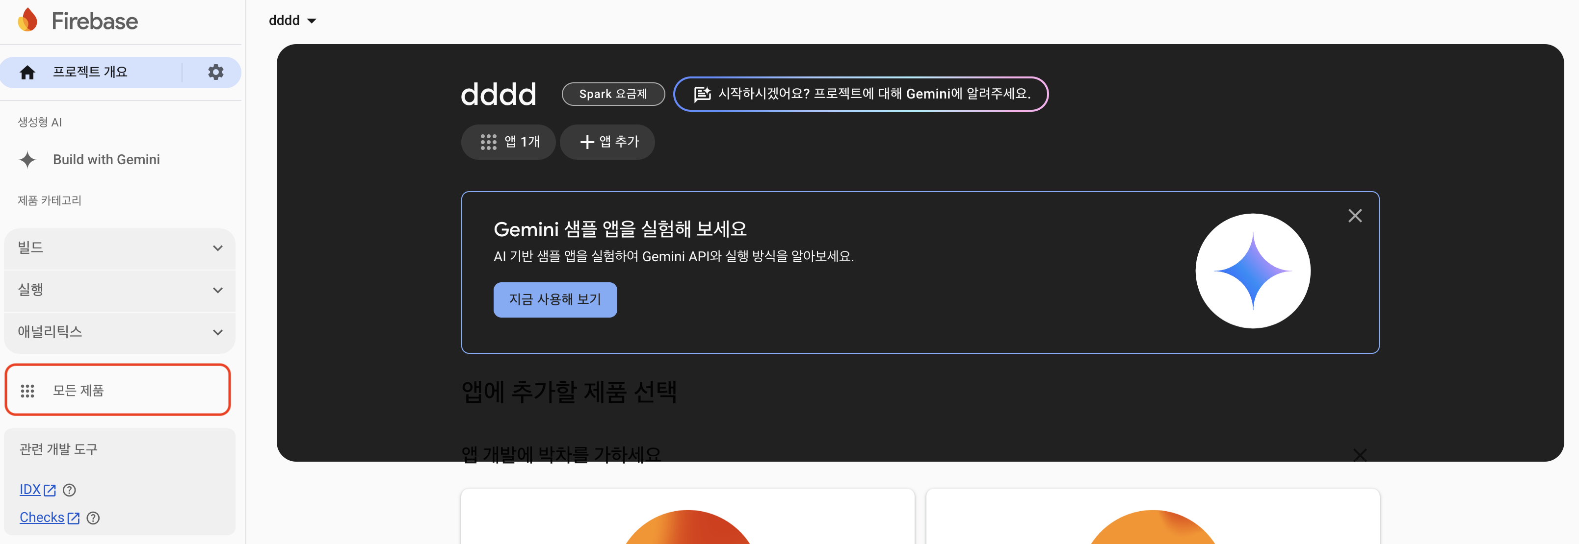
Task: Expand the 애널리틱스 category
Action: coord(120,332)
